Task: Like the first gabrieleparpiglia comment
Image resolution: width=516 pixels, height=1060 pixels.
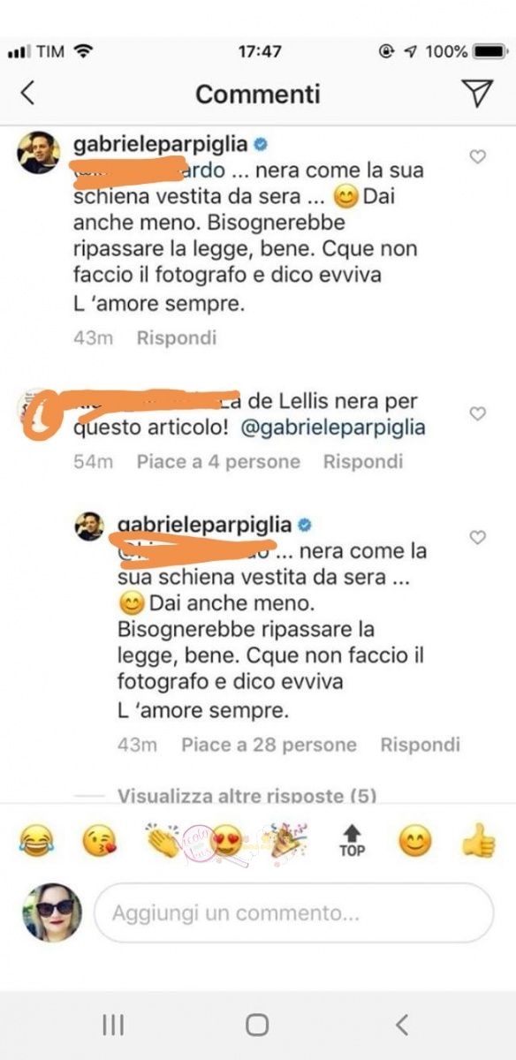Action: coord(477,157)
